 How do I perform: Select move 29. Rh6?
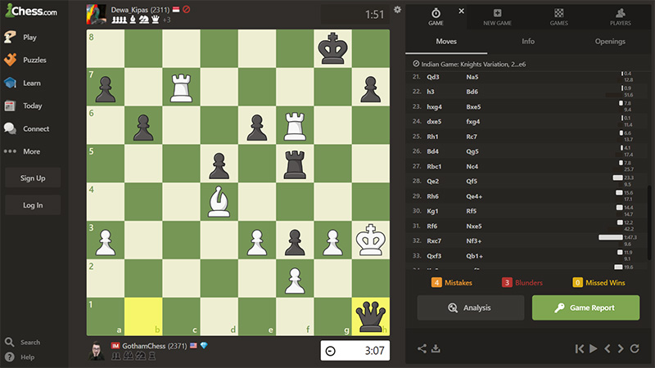pyautogui.click(x=432, y=196)
